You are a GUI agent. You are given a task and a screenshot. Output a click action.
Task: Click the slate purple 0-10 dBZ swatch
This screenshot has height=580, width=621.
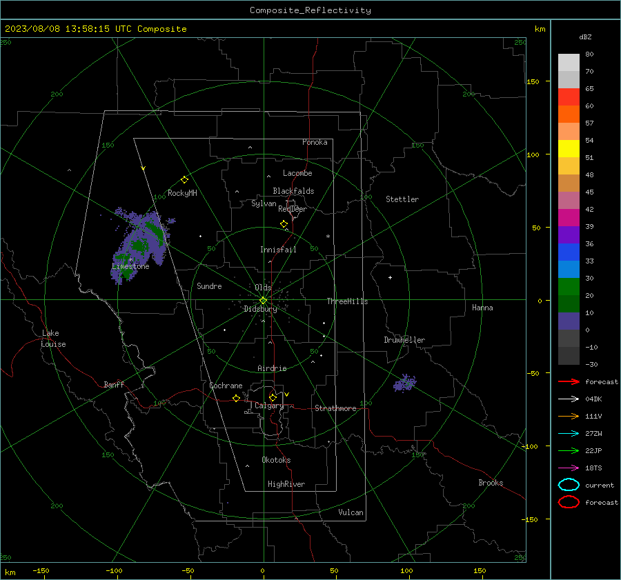569,321
